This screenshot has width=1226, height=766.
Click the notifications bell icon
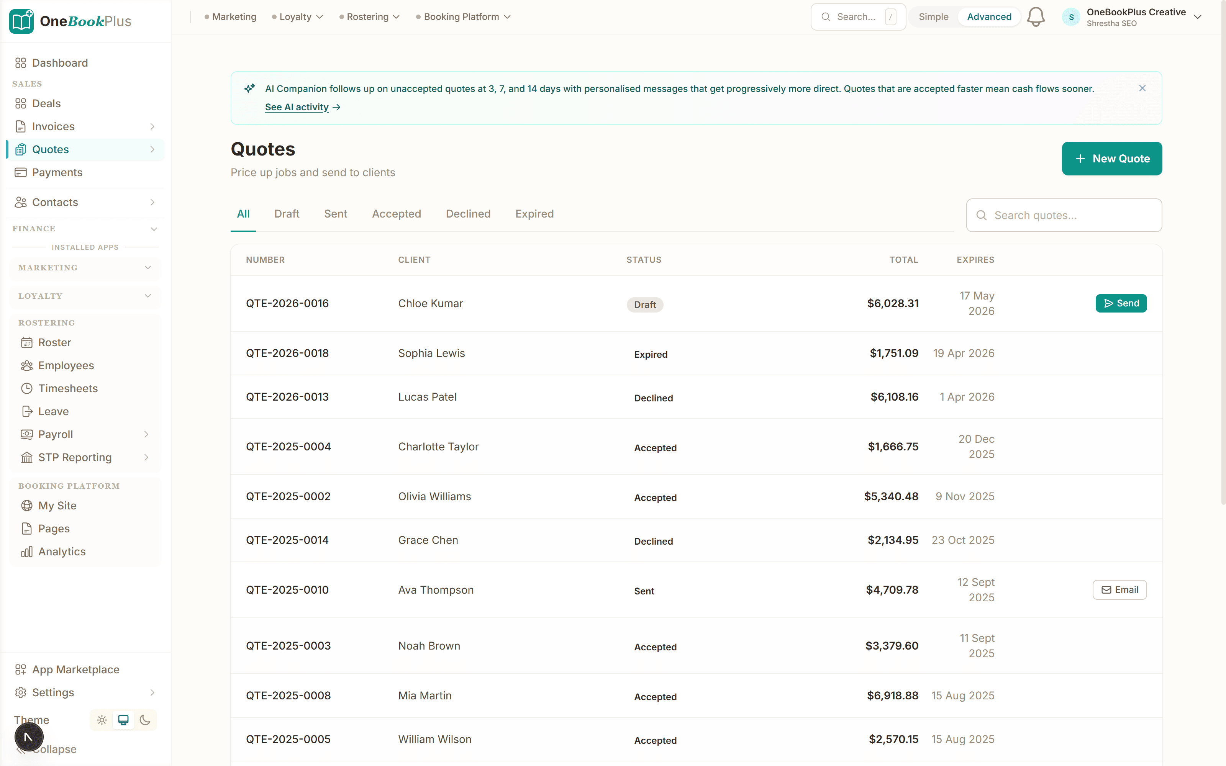(1036, 17)
